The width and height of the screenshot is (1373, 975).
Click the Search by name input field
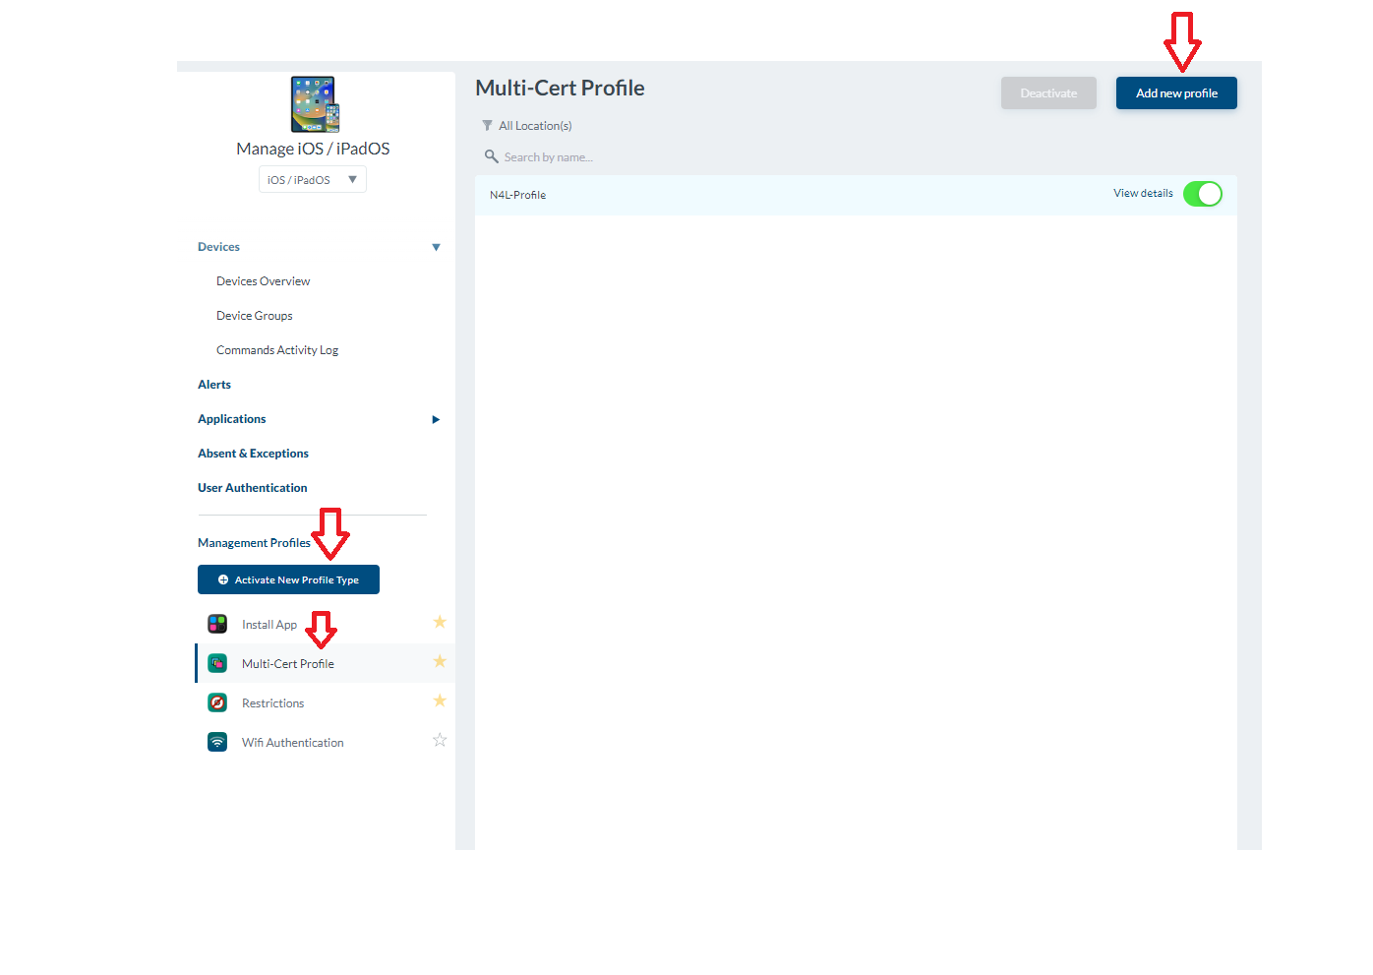point(590,156)
